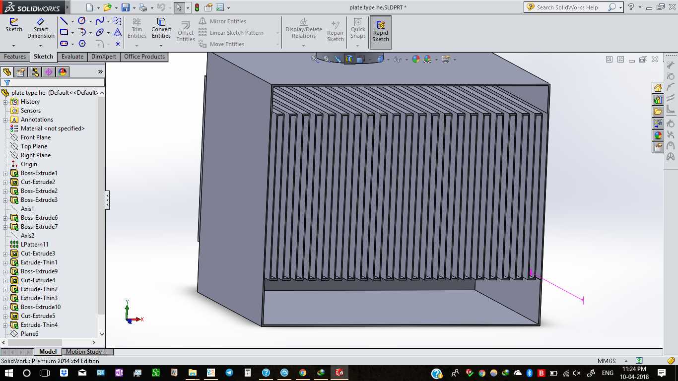Screen dimensions: 678x381
Task: Click the MMGS unit system status
Action: click(607, 361)
